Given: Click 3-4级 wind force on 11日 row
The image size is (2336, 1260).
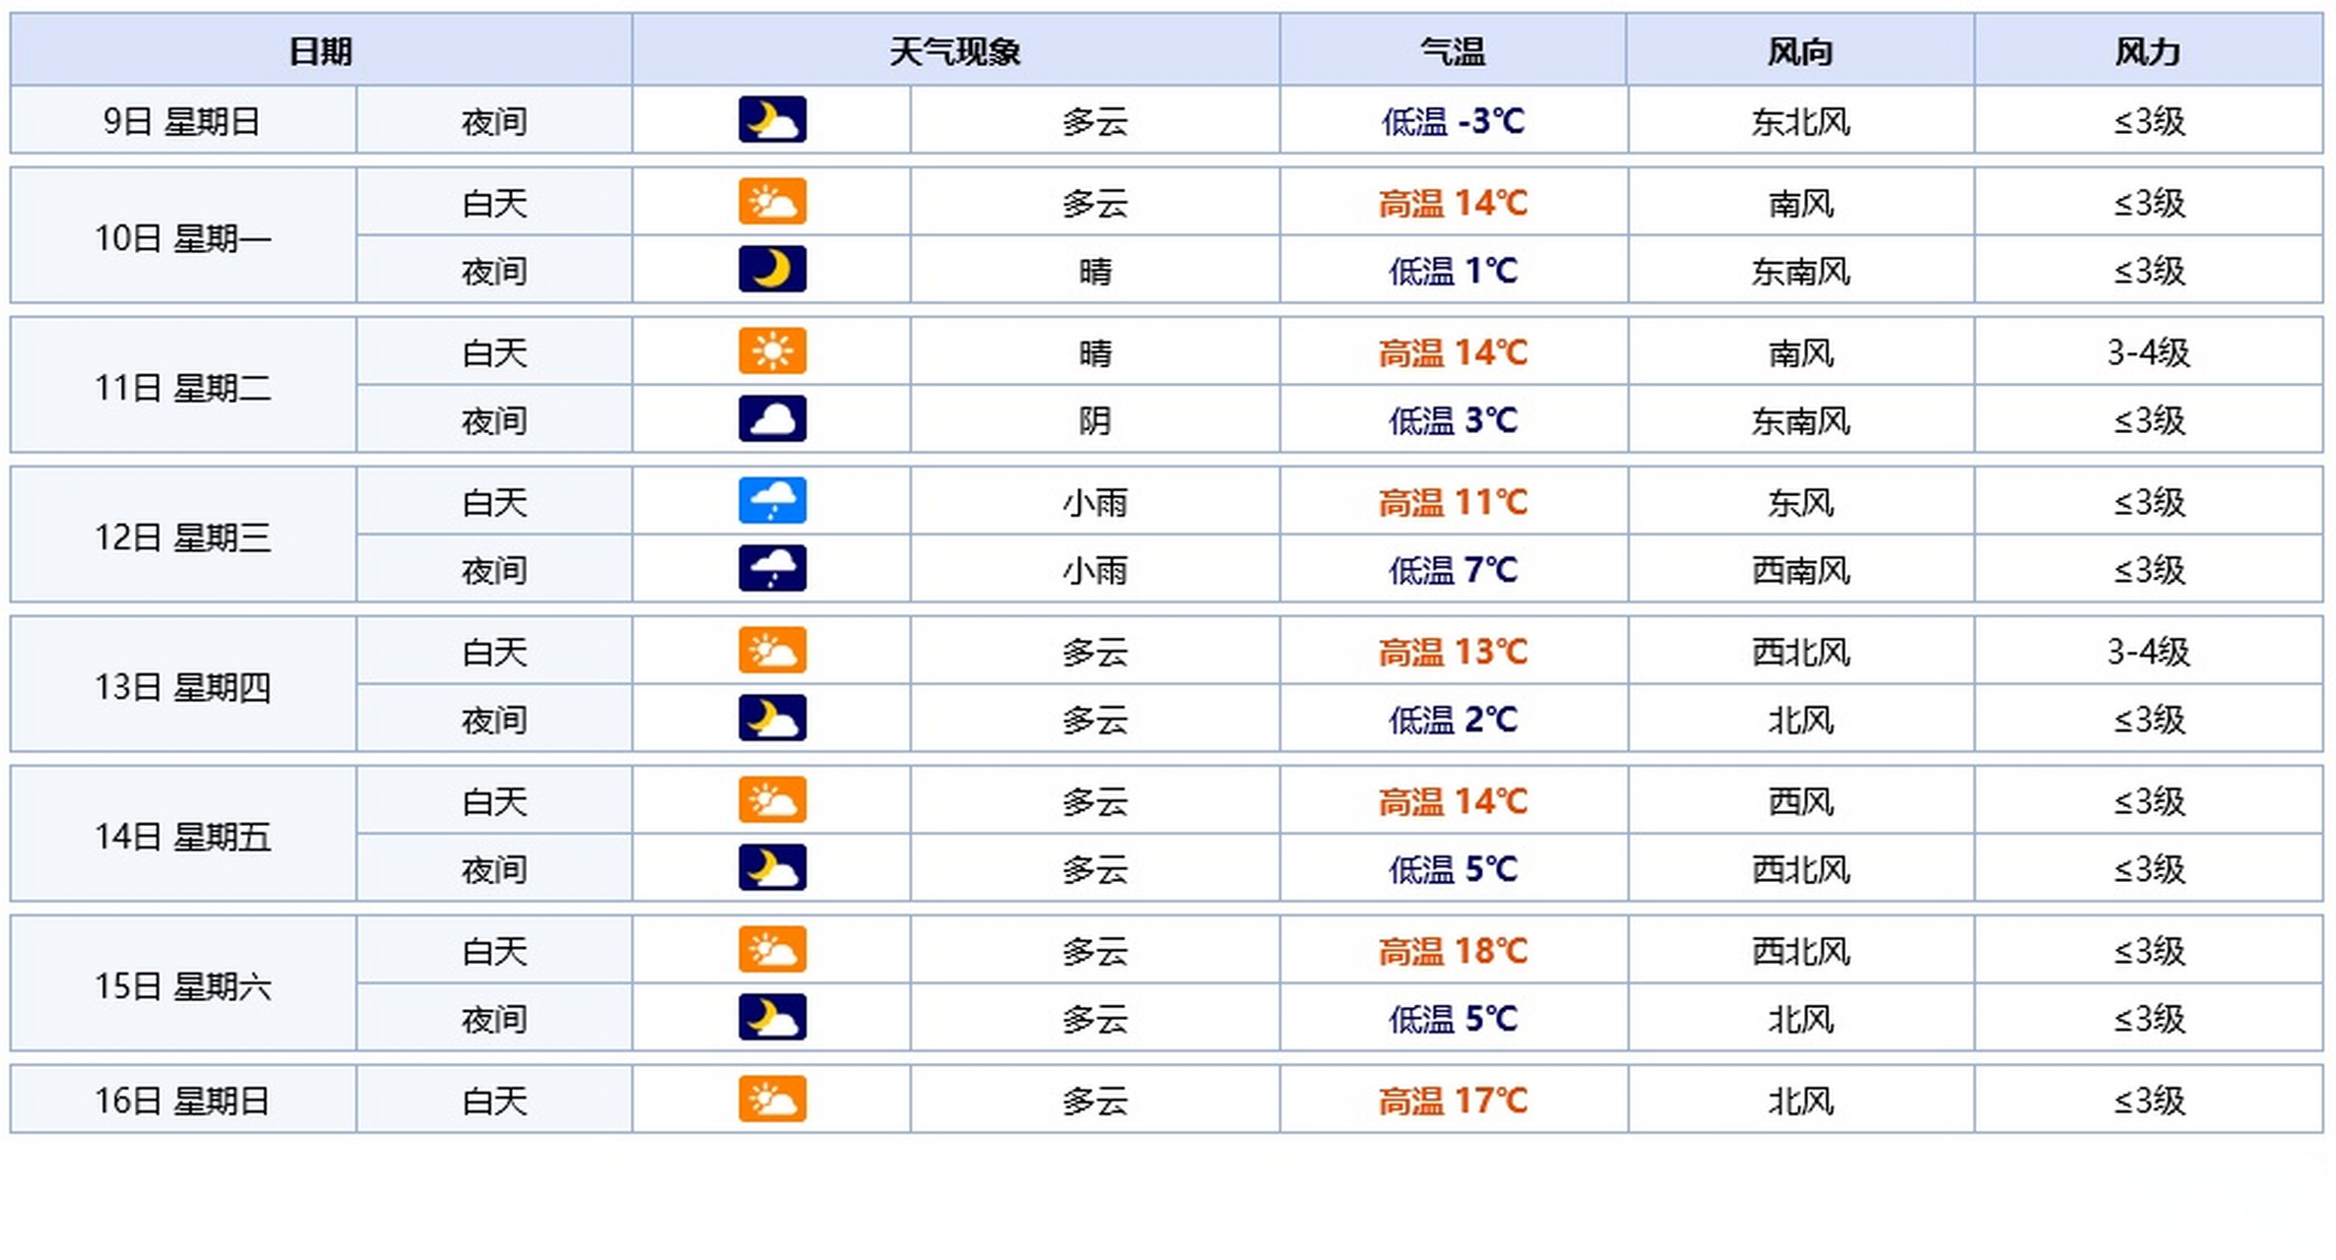Looking at the screenshot, I should (x=2148, y=352).
